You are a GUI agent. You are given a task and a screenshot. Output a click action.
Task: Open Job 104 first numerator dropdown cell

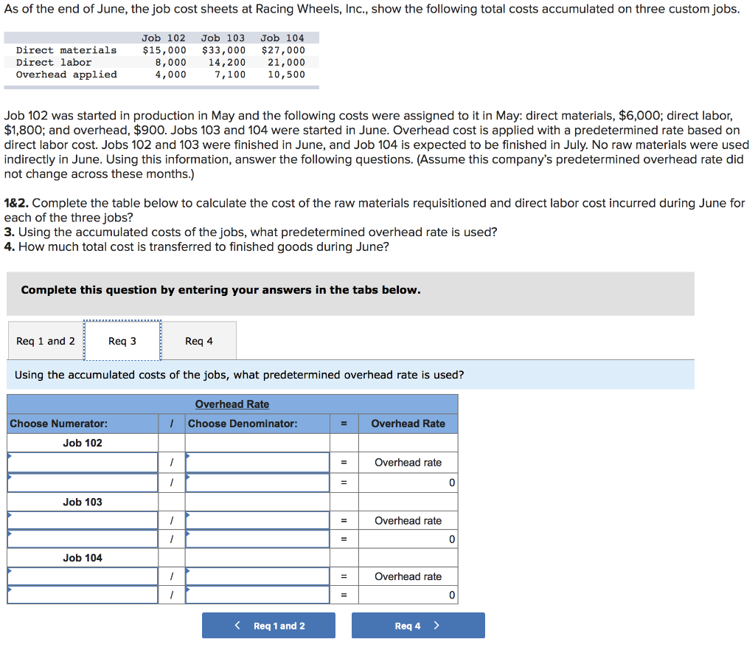pos(83,576)
